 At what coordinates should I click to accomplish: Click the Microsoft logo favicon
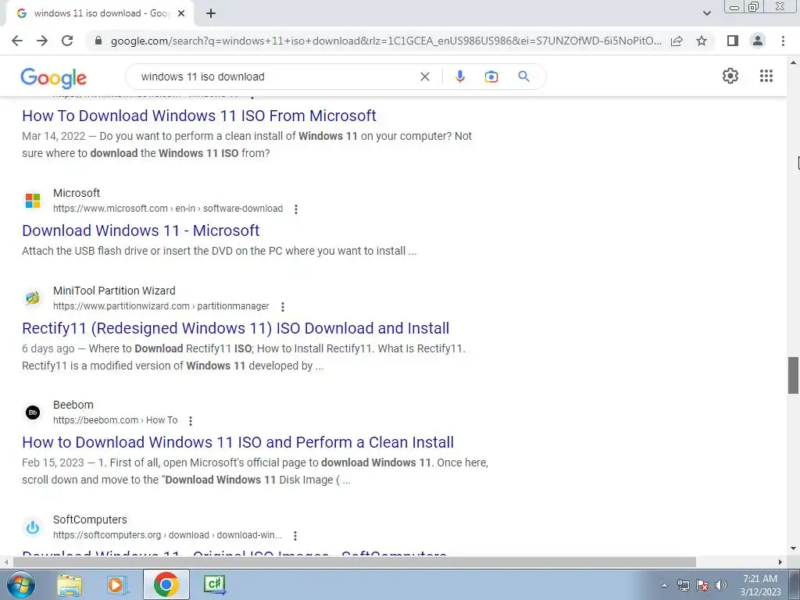click(x=33, y=201)
